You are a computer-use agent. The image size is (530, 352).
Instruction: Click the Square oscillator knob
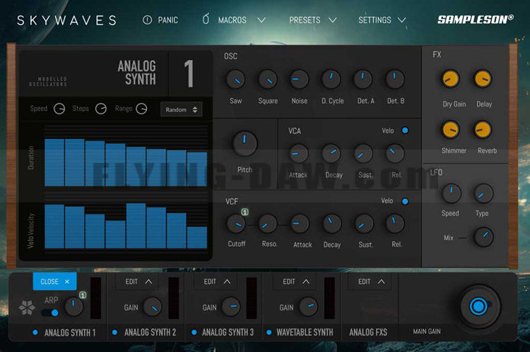(268, 80)
